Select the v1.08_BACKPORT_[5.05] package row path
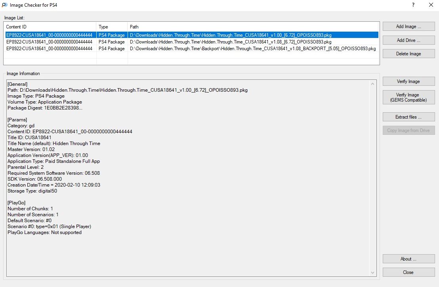The height and width of the screenshot is (287, 439). (253, 49)
